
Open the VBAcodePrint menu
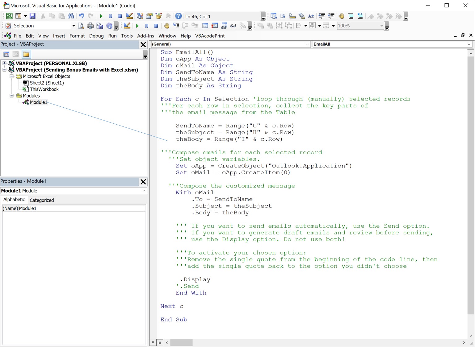[210, 36]
